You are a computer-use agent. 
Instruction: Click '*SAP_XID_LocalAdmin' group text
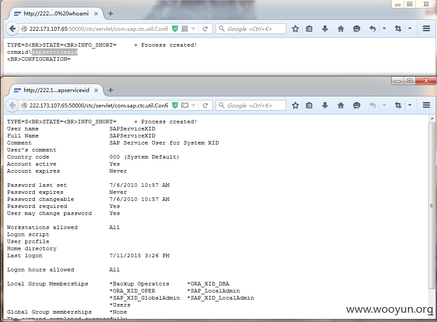tap(220, 298)
